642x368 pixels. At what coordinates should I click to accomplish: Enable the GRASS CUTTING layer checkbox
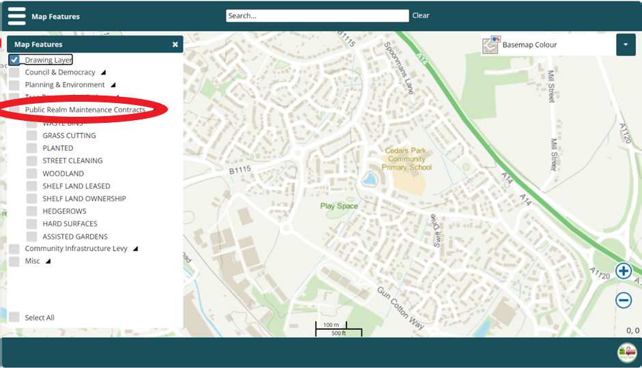(x=31, y=135)
